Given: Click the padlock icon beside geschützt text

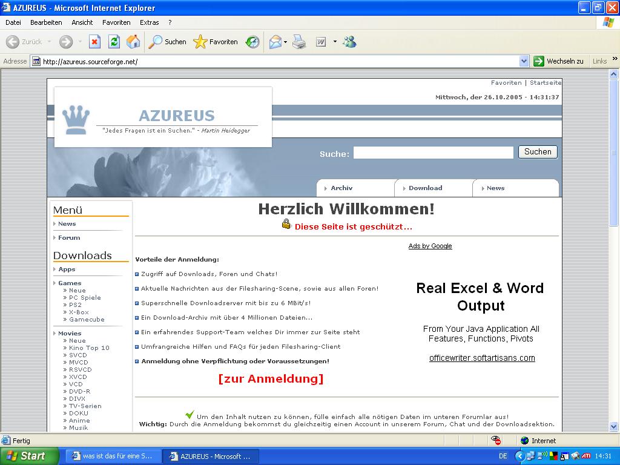Looking at the screenshot, I should pos(286,224).
